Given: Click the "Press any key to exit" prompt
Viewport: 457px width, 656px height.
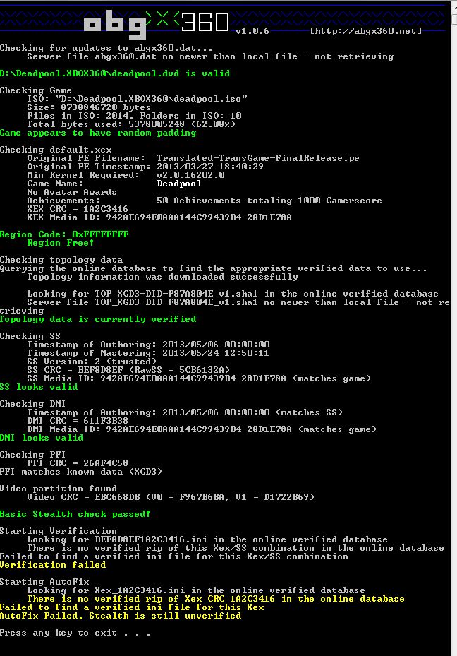Looking at the screenshot, I should click(75, 633).
